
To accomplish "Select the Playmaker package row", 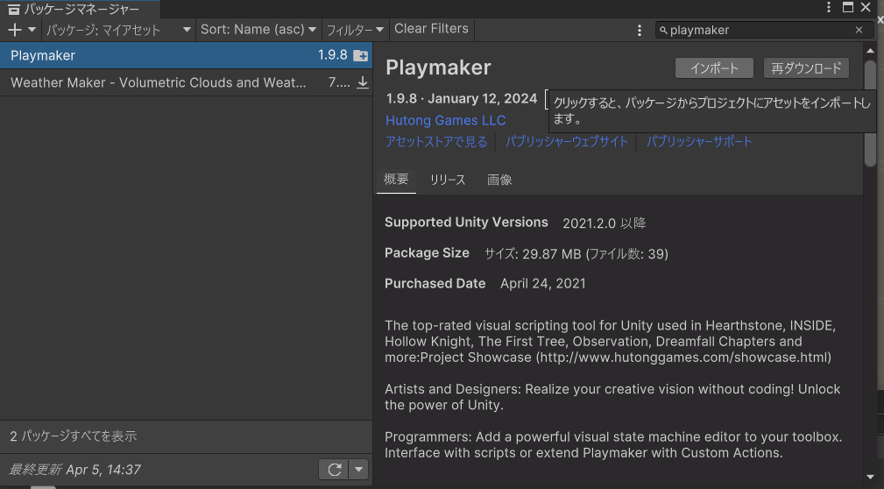I will 186,55.
